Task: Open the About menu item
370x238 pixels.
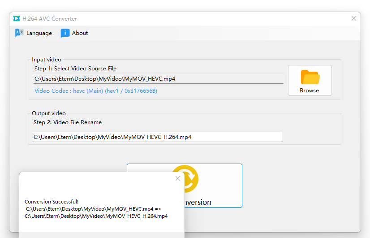Action: [x=74, y=33]
